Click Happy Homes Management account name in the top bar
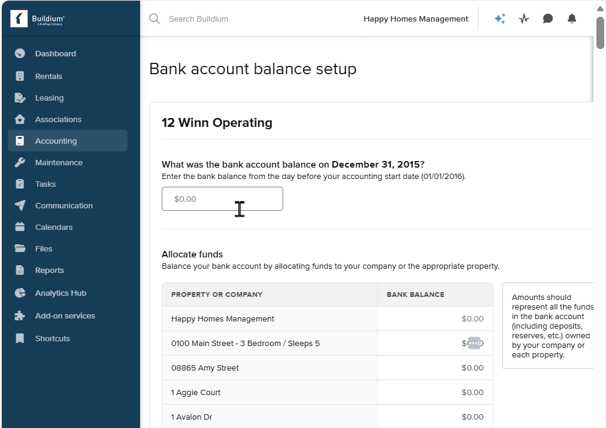 (416, 19)
